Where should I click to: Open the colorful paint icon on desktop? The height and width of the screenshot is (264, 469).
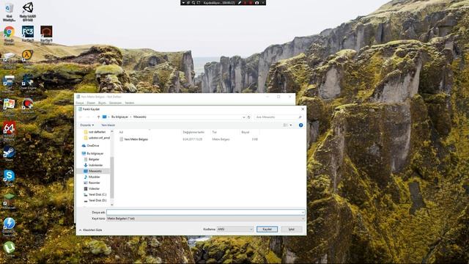click(9, 104)
